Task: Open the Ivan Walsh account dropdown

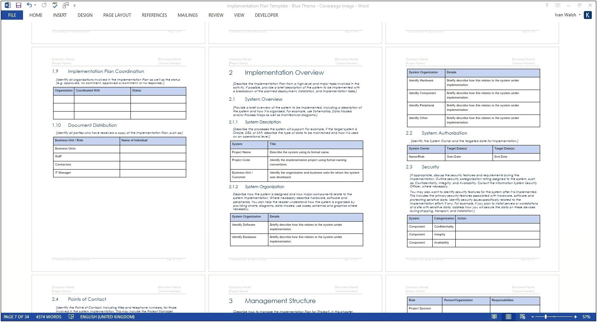Action: [x=568, y=15]
